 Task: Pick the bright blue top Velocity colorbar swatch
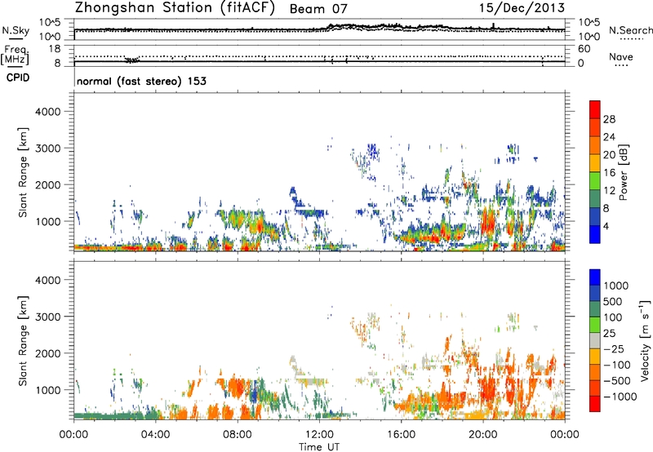595,277
